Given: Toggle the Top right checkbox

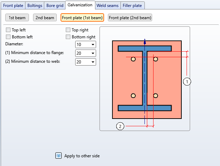Looking at the screenshot, I should coord(68,30).
